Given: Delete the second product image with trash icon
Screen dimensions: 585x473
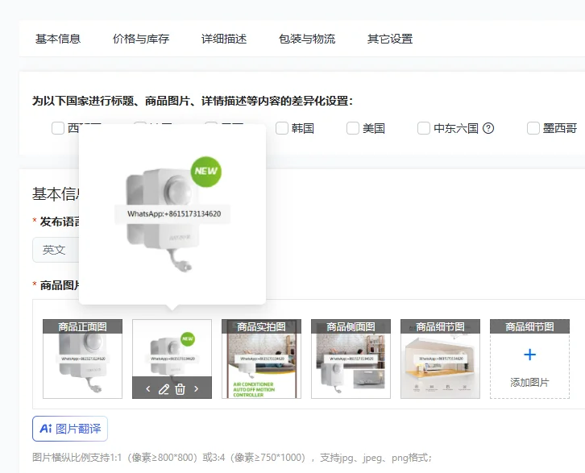Looking at the screenshot, I should coord(180,389).
